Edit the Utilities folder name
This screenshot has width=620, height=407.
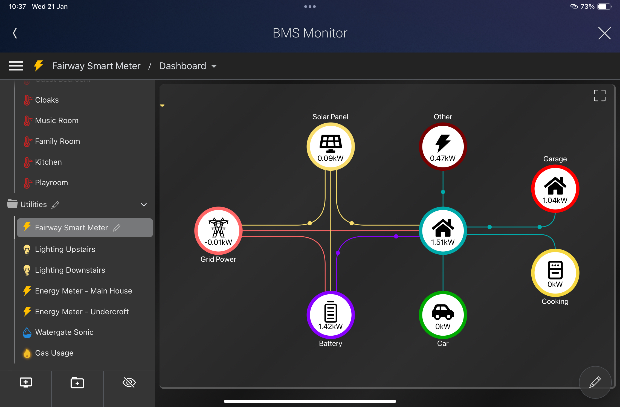56,205
